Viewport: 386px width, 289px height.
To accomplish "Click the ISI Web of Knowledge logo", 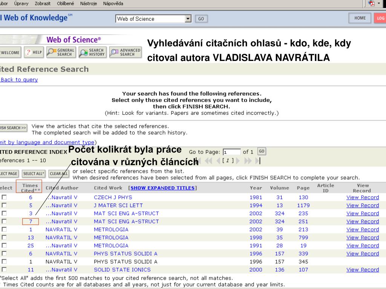I will [36, 18].
